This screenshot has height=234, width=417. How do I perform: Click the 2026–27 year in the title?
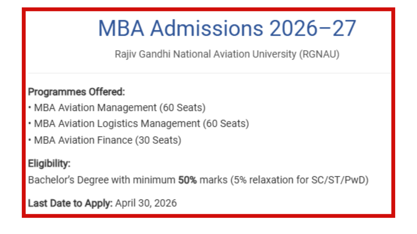(313, 28)
